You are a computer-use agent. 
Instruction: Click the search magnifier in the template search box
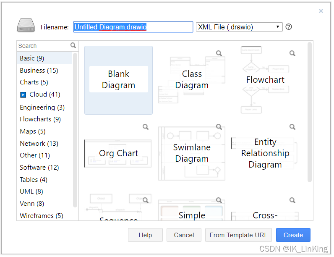pyautogui.click(x=73, y=45)
